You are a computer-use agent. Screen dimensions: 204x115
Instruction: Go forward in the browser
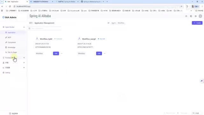tap(6, 6)
